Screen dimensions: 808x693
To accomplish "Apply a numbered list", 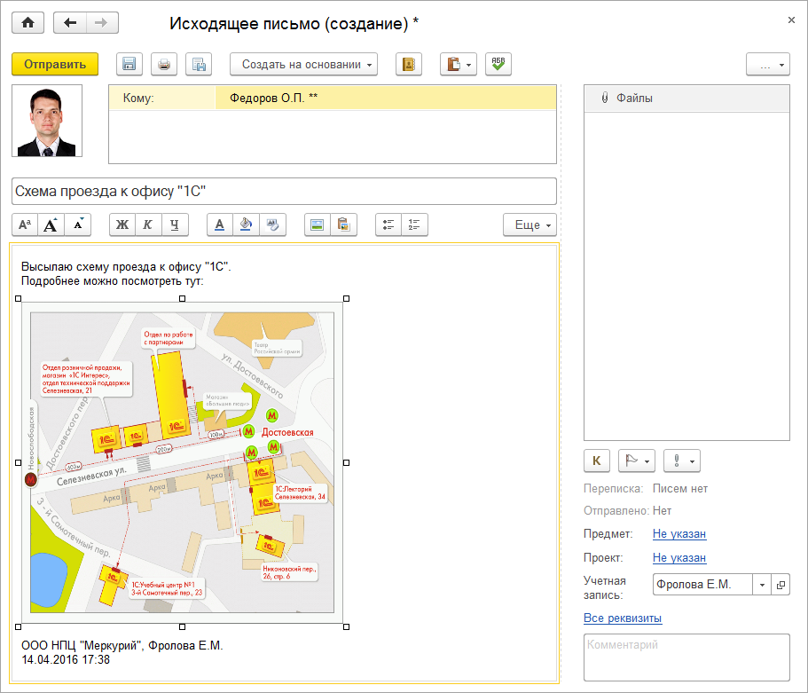I will (414, 224).
